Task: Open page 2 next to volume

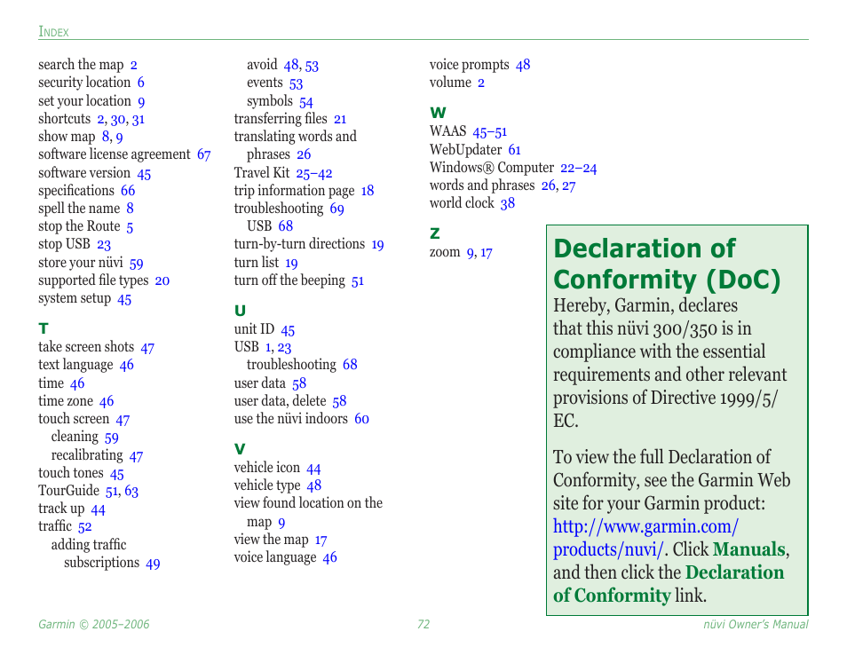Action: pos(480,83)
